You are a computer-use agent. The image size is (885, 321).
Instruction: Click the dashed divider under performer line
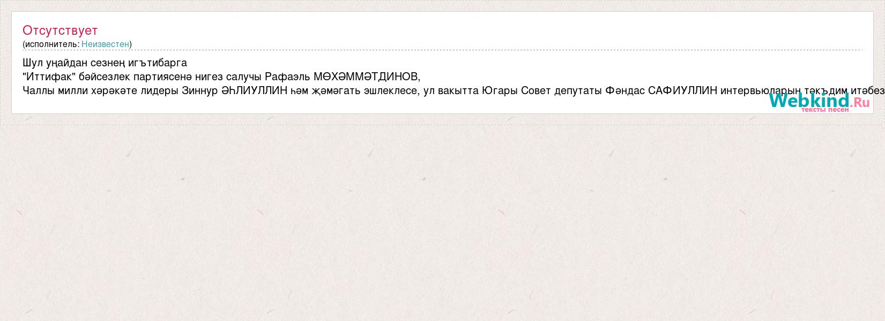442,50
